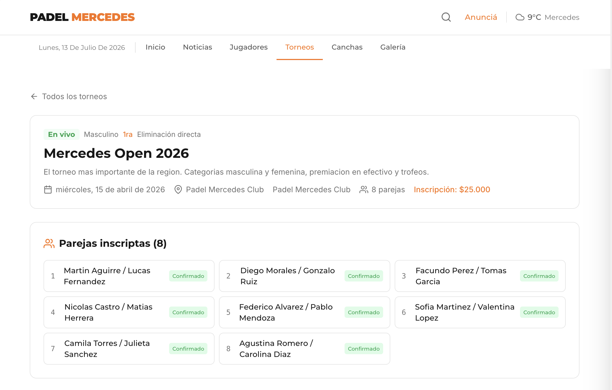This screenshot has height=390, width=612.
Task: Open the Galería page
Action: 393,47
